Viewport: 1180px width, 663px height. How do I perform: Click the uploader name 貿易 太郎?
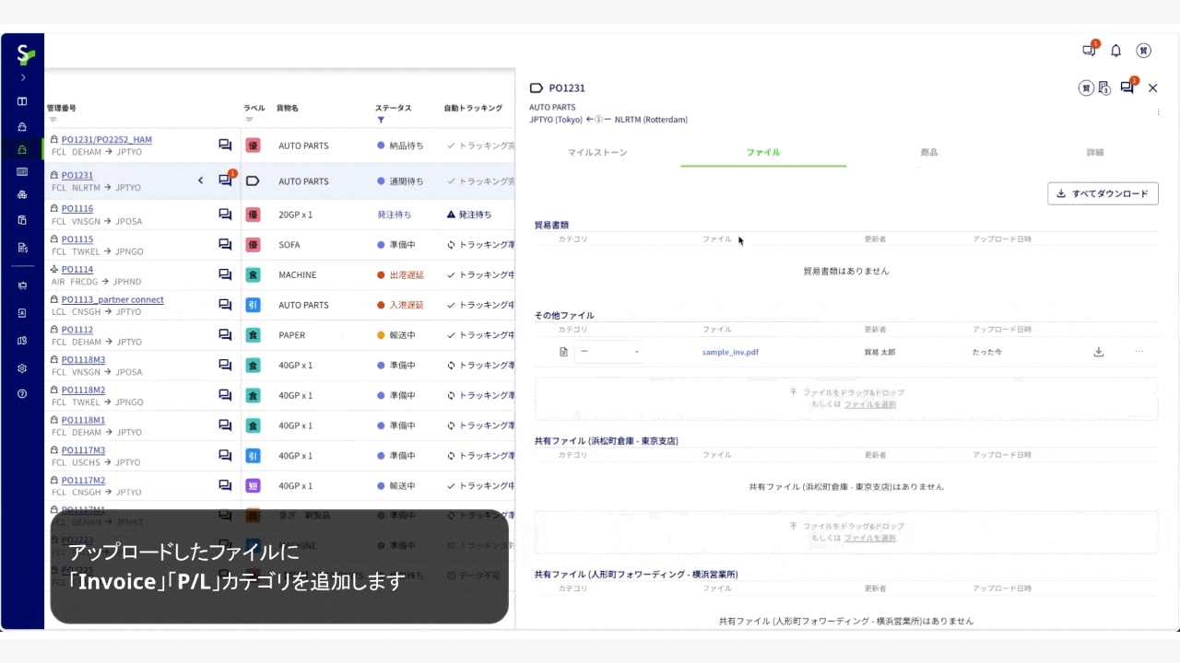(879, 352)
